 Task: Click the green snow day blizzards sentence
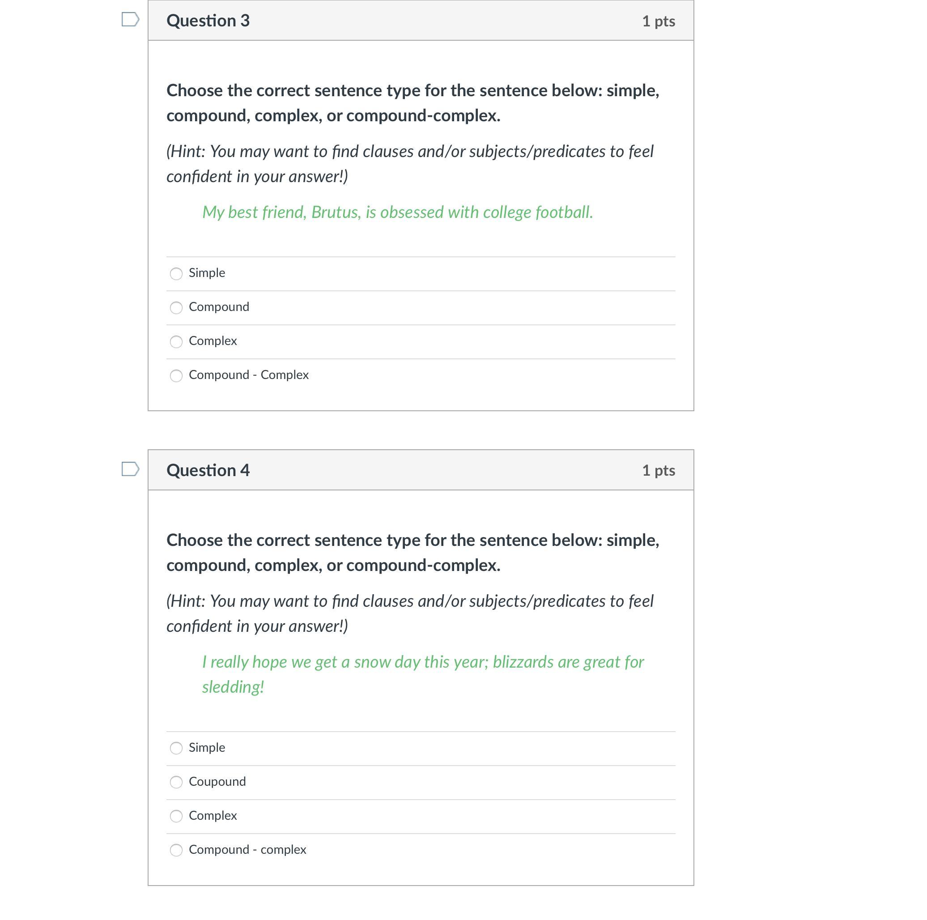coord(422,662)
